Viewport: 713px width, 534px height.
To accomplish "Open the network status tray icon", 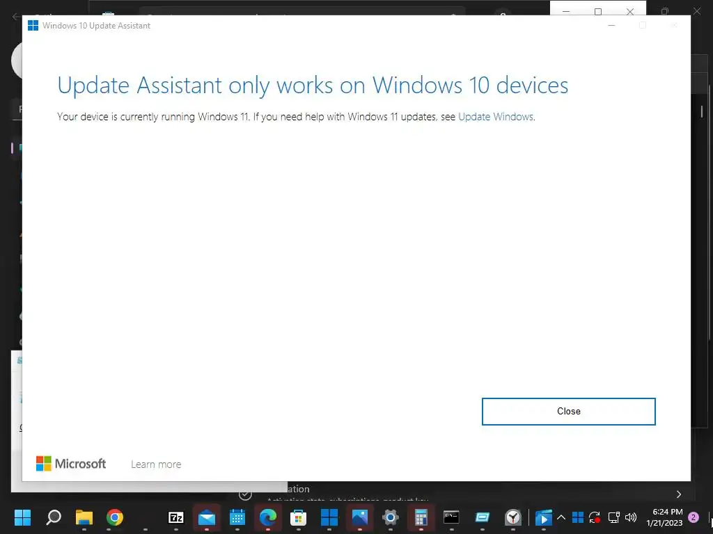I will pos(614,517).
